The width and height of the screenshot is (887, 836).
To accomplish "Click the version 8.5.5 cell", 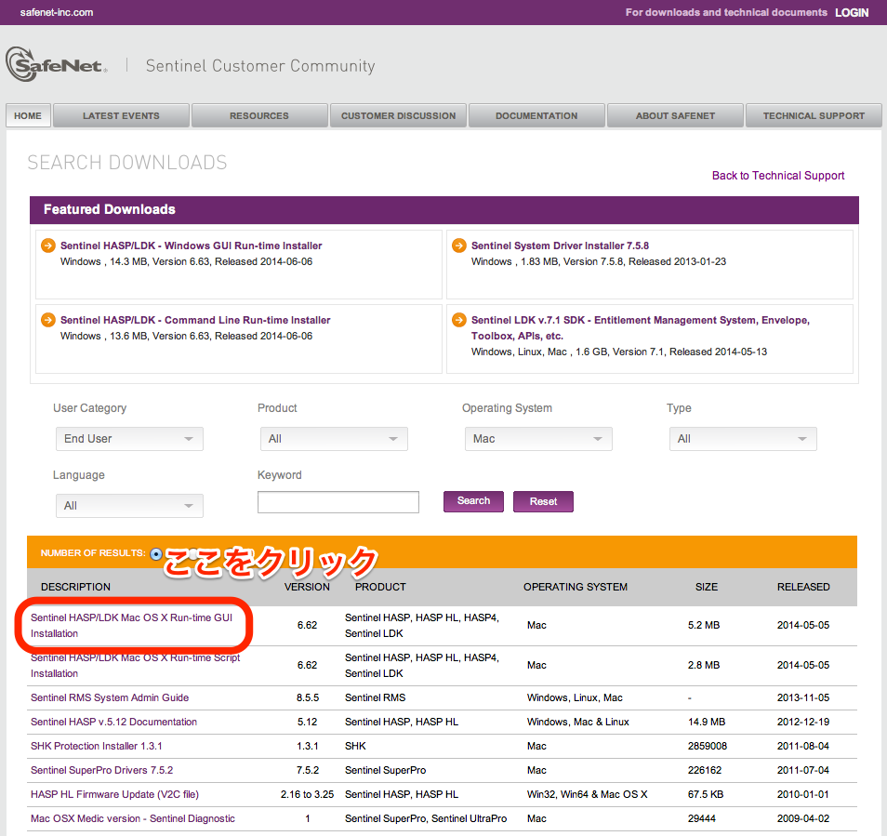I will [308, 697].
